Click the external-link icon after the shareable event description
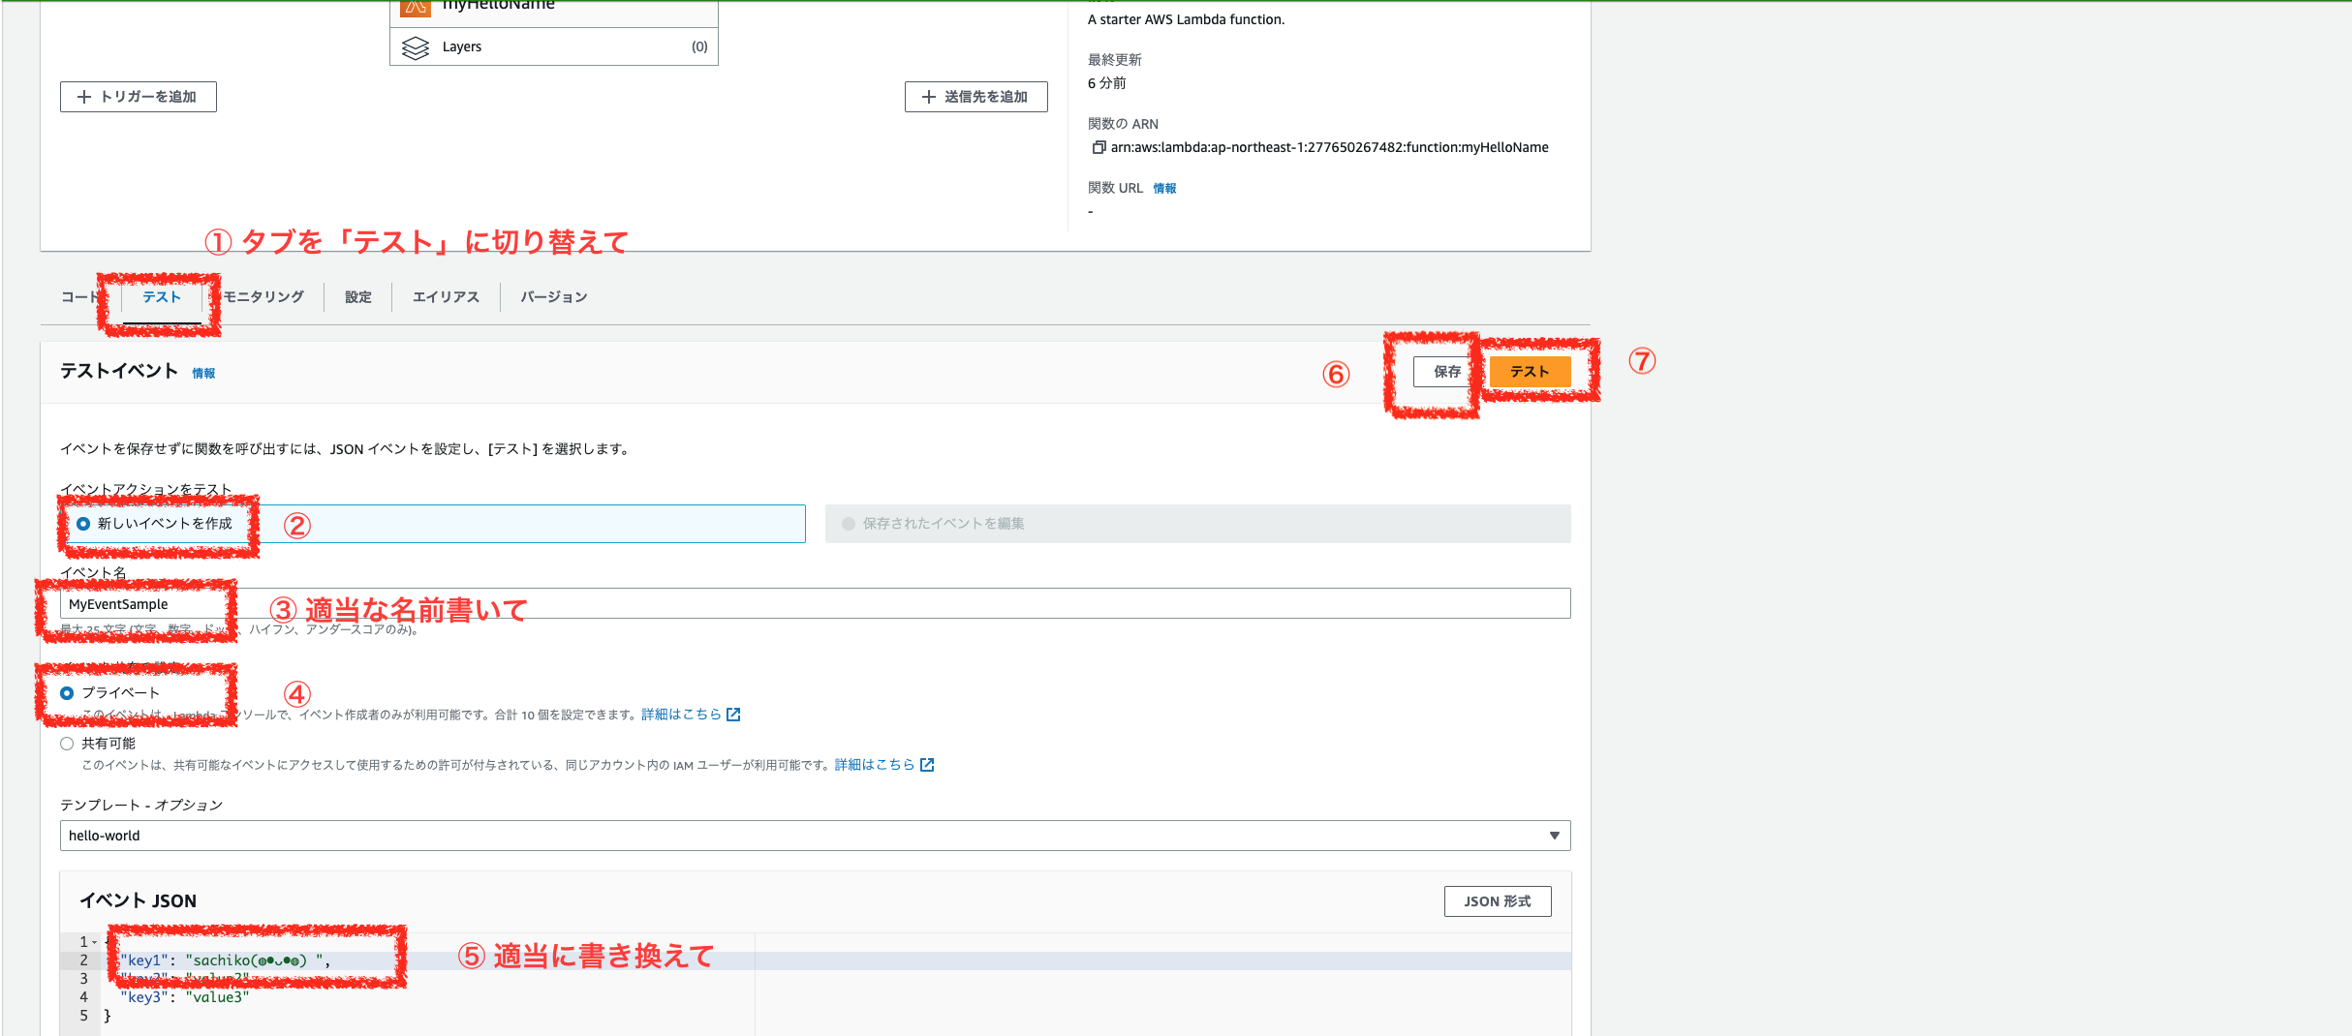Screen dimensions: 2352x1036 [927, 765]
